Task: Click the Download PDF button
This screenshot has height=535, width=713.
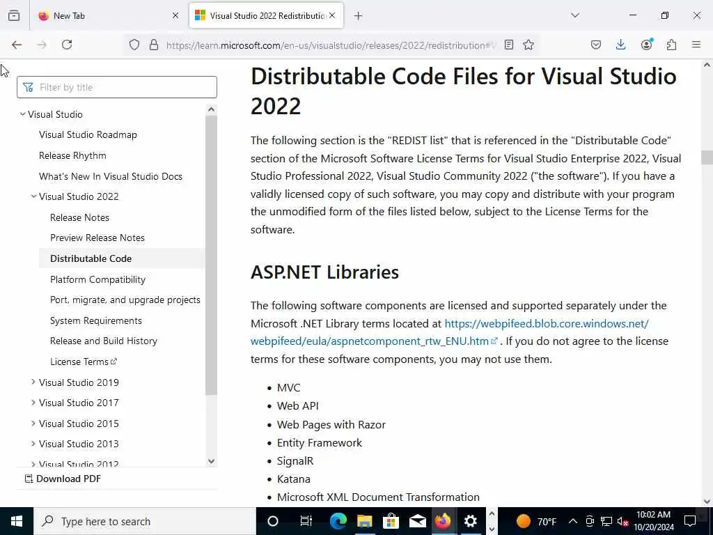Action: 63,479
